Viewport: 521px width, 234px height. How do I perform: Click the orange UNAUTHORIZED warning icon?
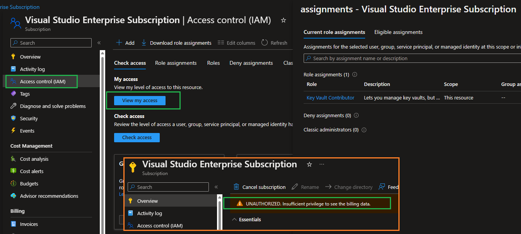(x=240, y=203)
